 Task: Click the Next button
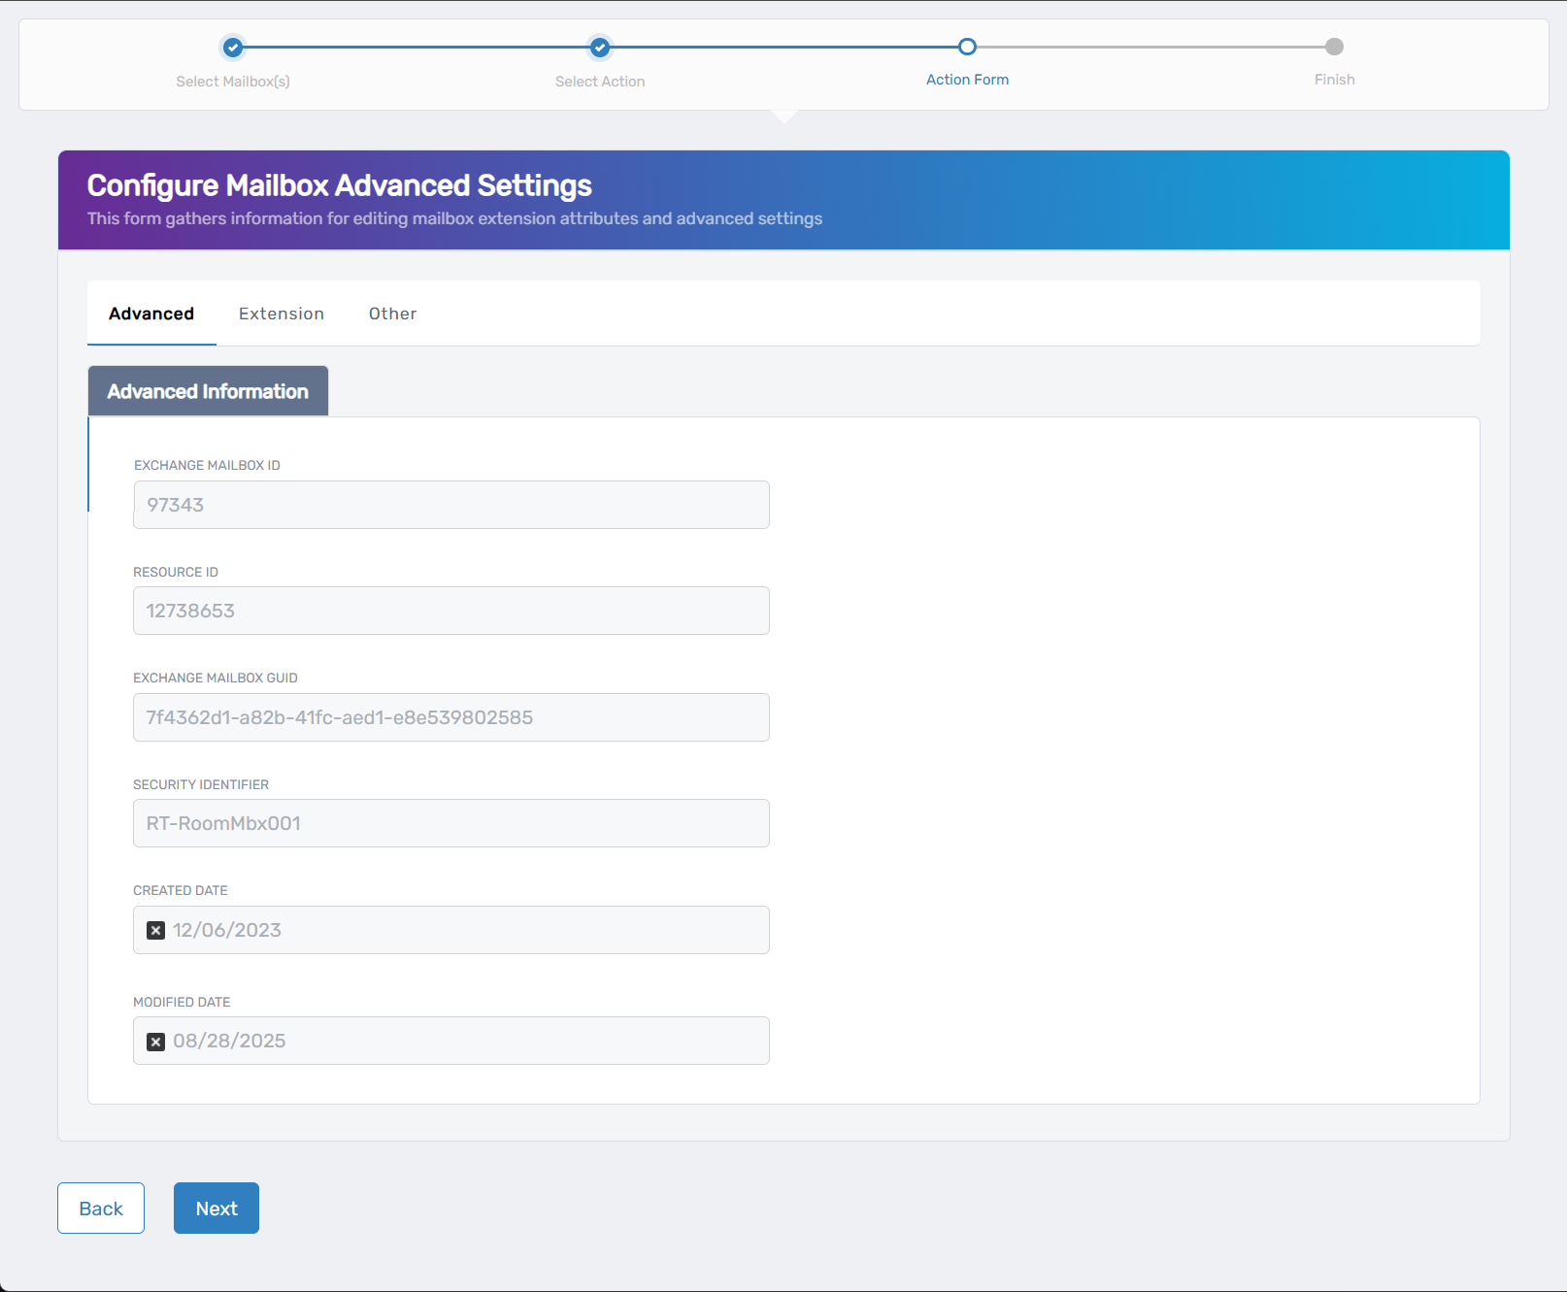click(216, 1208)
